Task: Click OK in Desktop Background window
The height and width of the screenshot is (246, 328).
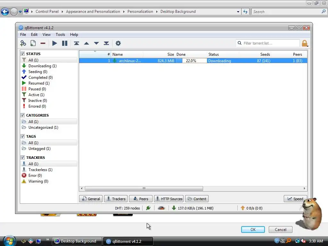Action: point(253,229)
